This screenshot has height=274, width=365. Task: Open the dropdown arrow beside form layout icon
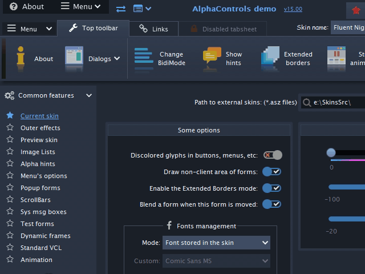pos(148,9)
